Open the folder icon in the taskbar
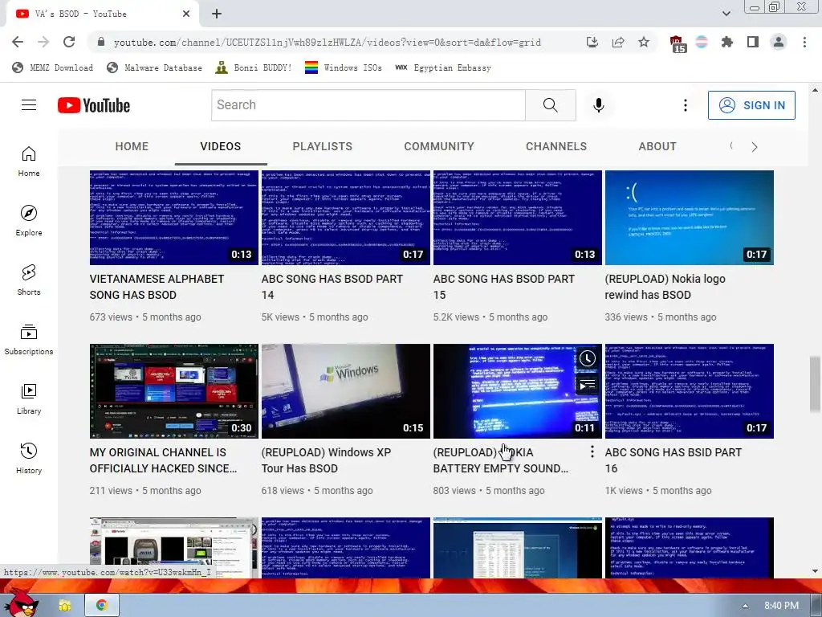 coord(65,606)
